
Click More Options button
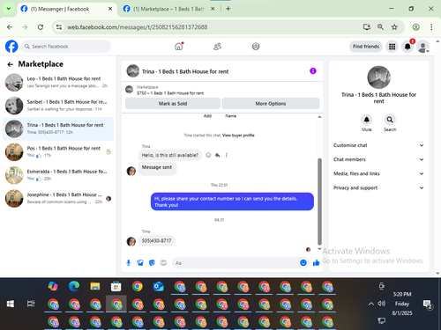click(271, 104)
